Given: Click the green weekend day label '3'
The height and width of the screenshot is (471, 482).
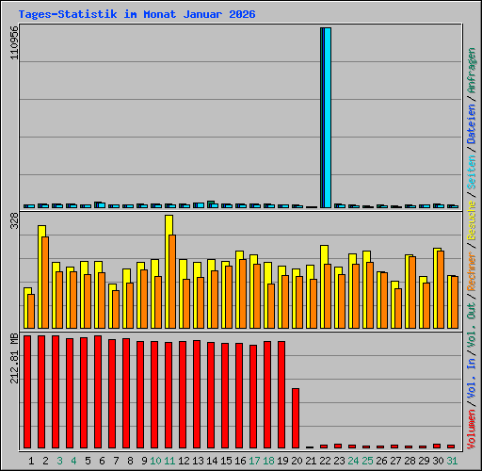Looking at the screenshot, I should (59, 461).
